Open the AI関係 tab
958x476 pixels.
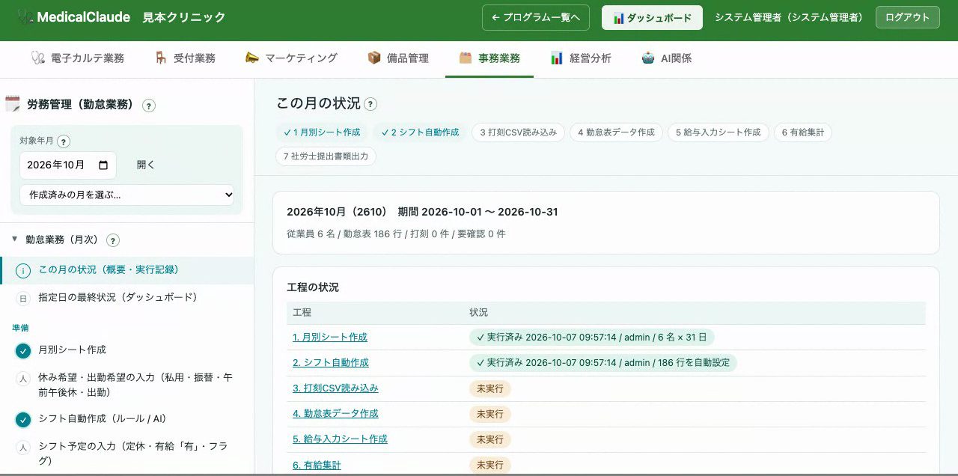[667, 58]
